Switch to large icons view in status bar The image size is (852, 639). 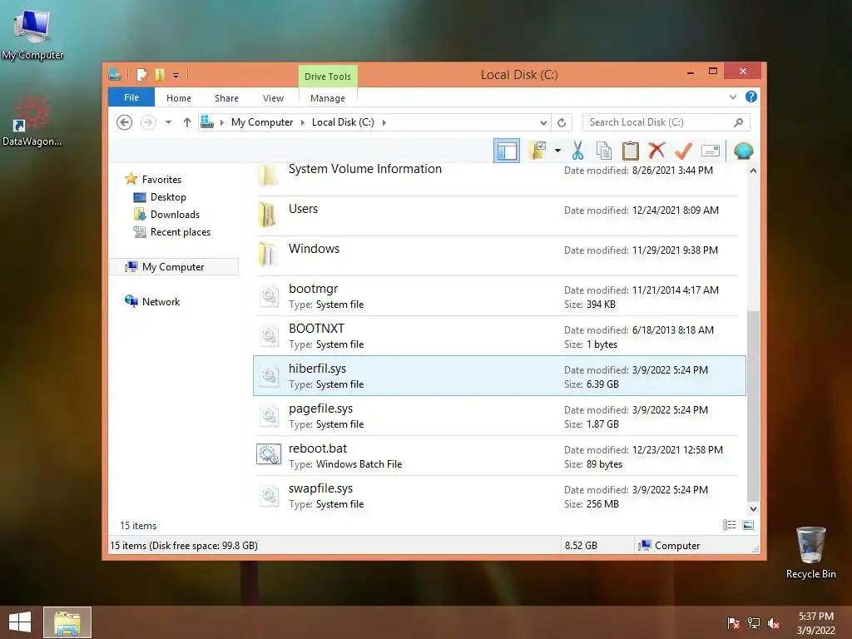point(748,525)
